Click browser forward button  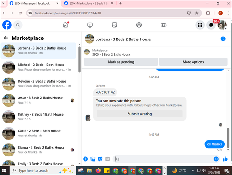[12, 13]
